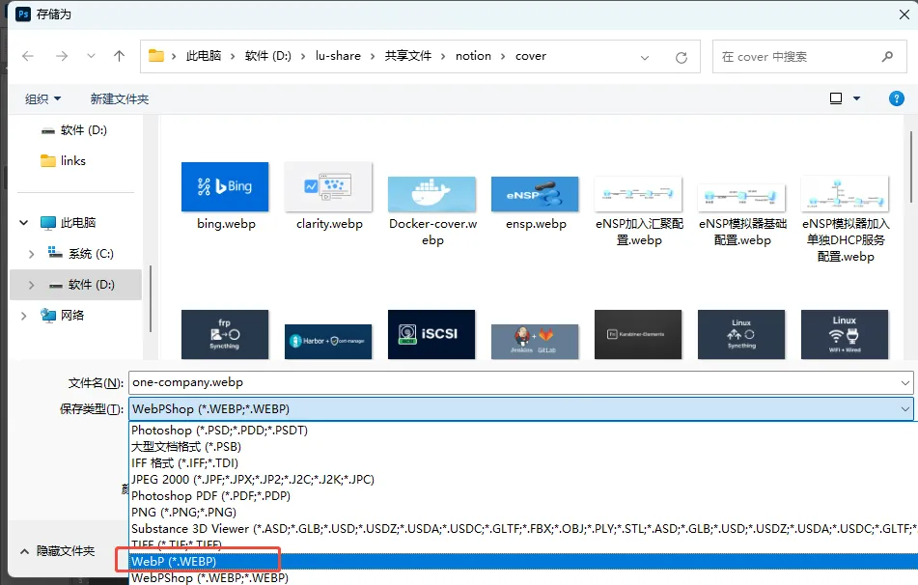Choose the highlighted WebP (*.WEBP) format
This screenshot has height=585, width=918.
(523, 562)
